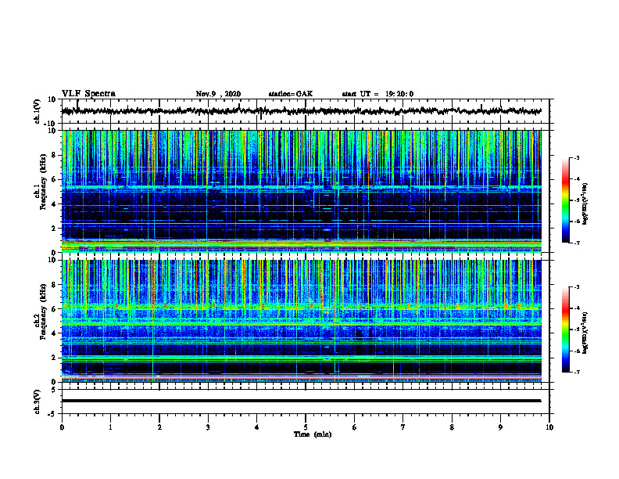This screenshot has width=619, height=479.
Task: Click the ch.2 spectrogram color bar
Action: click(566, 330)
